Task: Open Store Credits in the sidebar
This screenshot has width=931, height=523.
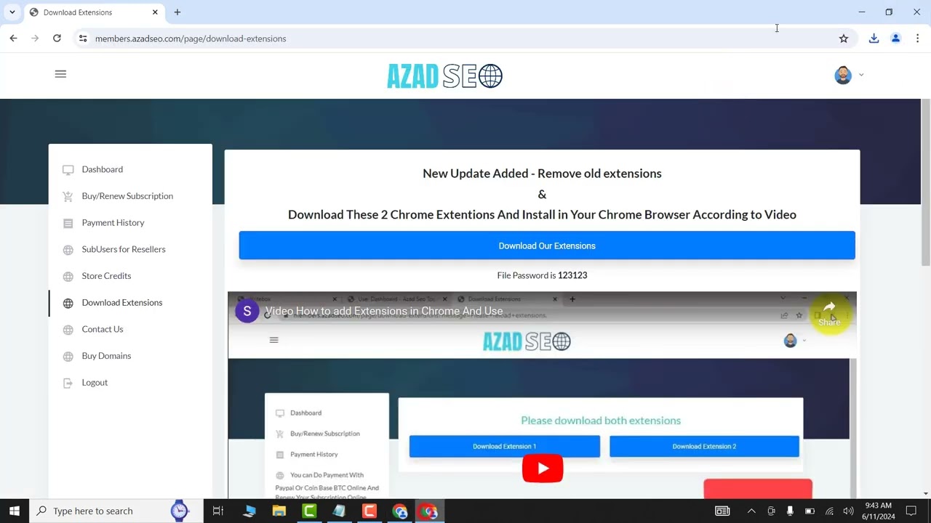Action: point(106,276)
